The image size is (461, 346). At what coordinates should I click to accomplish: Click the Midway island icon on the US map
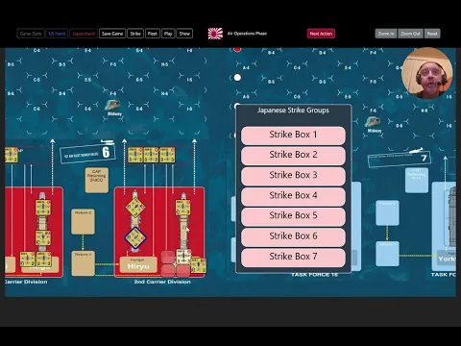click(373, 122)
